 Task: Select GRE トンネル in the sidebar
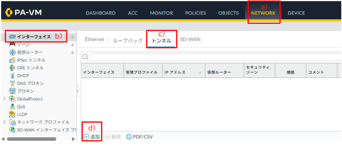click(x=30, y=68)
